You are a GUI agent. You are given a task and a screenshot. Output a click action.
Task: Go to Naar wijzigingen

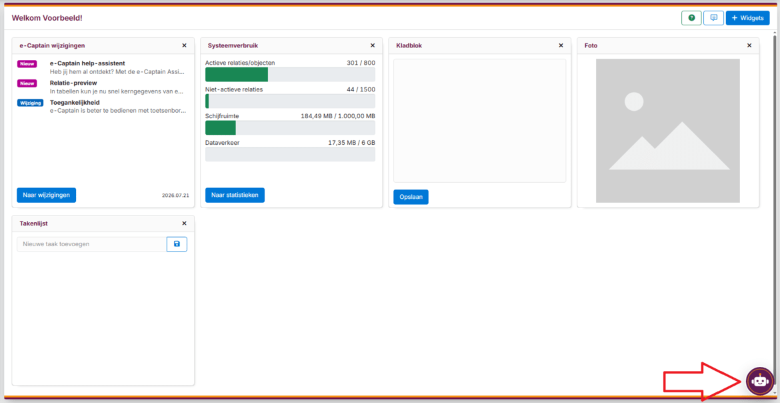point(46,195)
